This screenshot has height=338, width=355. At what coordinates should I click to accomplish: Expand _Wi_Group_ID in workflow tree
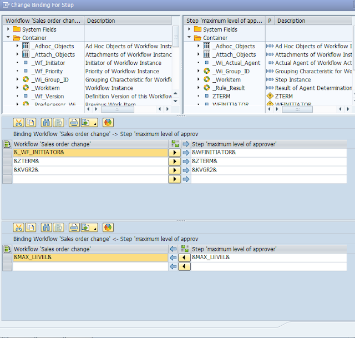click(17, 79)
